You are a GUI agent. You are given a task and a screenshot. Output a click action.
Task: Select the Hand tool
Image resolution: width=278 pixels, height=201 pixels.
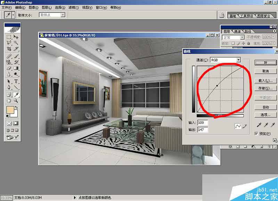tap(9, 101)
